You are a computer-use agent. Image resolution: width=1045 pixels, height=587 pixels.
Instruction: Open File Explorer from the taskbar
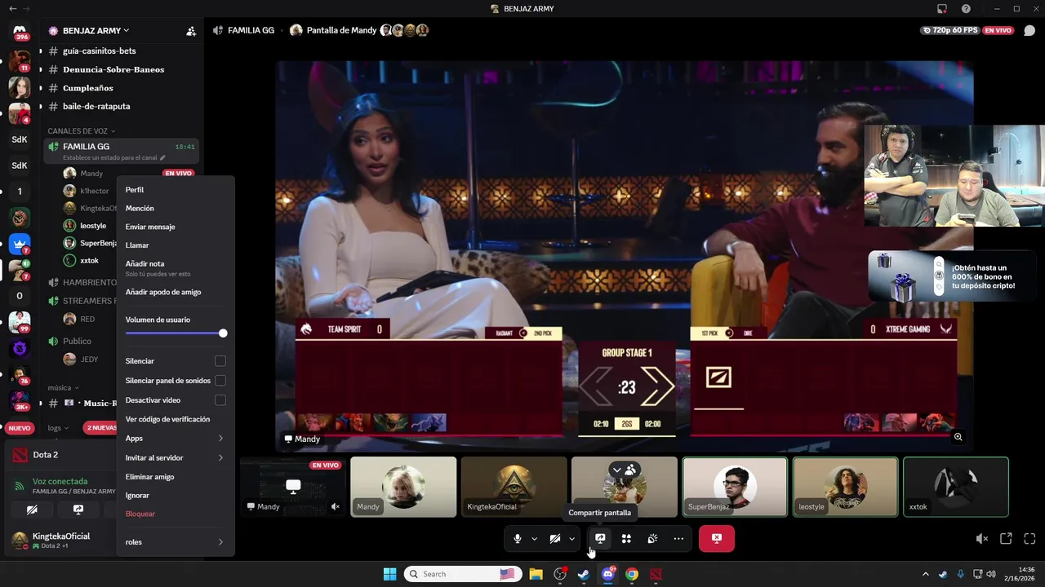pos(536,574)
